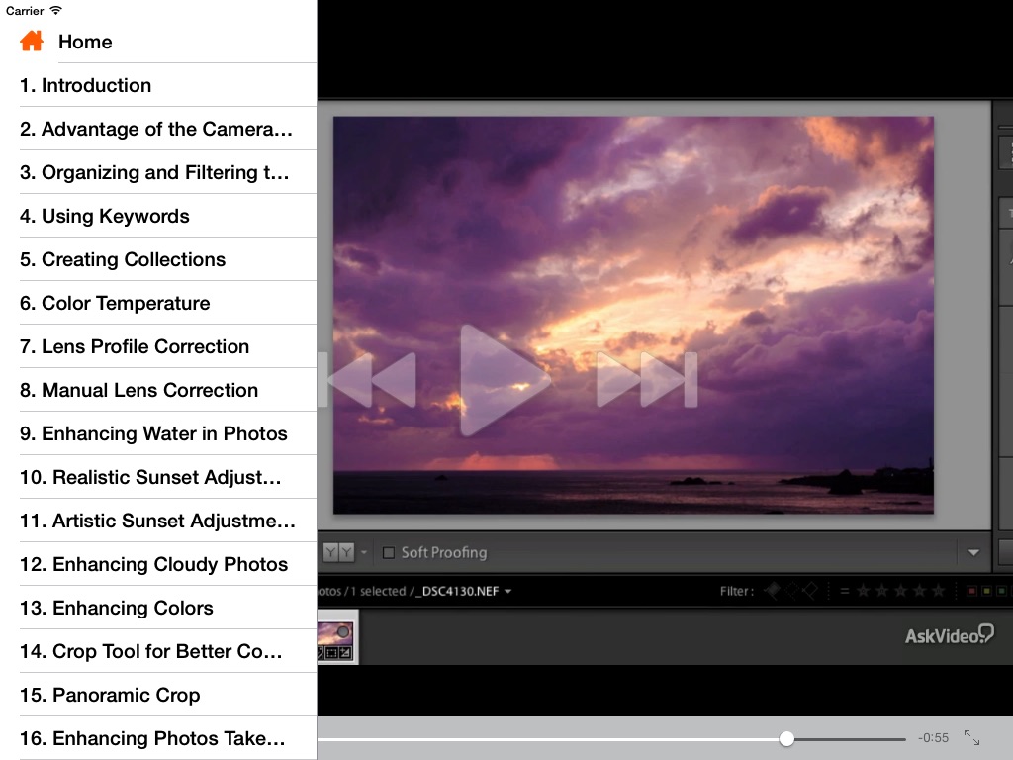
Task: Open chapter 15. Panoramic Crop
Action: [158, 695]
